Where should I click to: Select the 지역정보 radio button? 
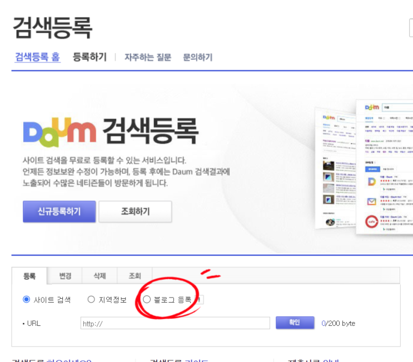click(91, 299)
